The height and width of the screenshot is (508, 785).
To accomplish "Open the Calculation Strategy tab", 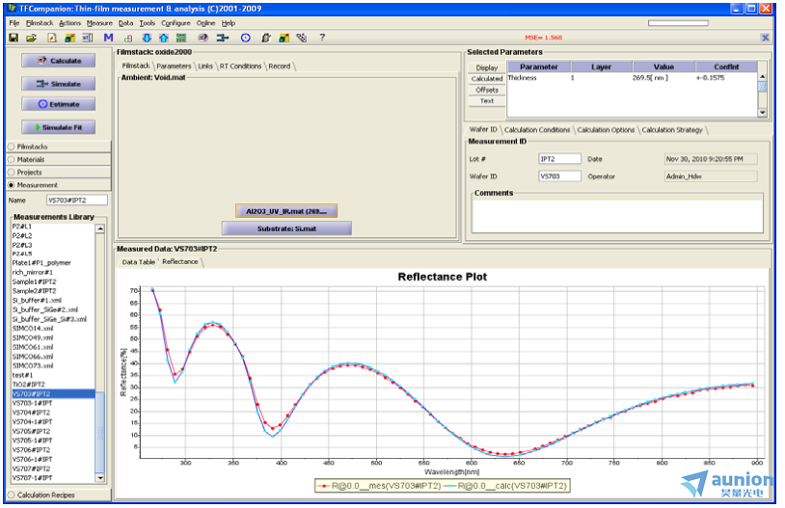I will pyautogui.click(x=672, y=129).
